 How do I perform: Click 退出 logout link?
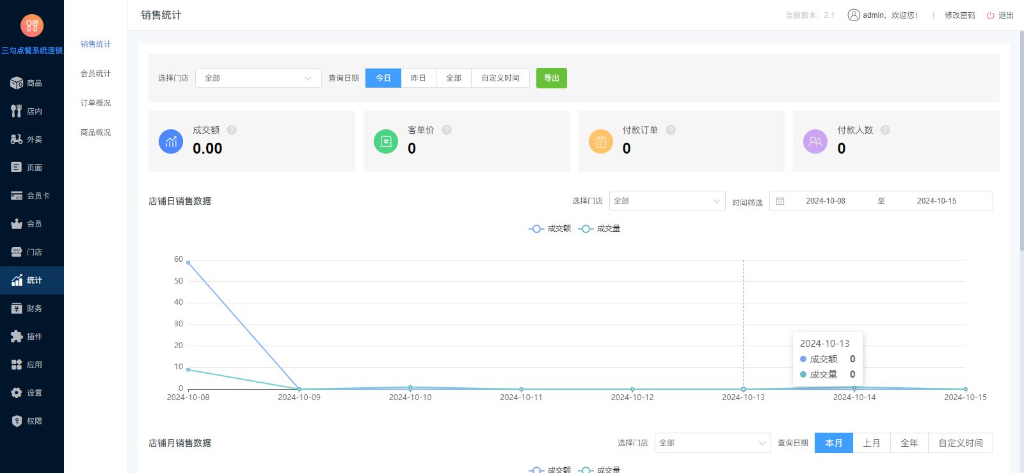click(x=1006, y=15)
